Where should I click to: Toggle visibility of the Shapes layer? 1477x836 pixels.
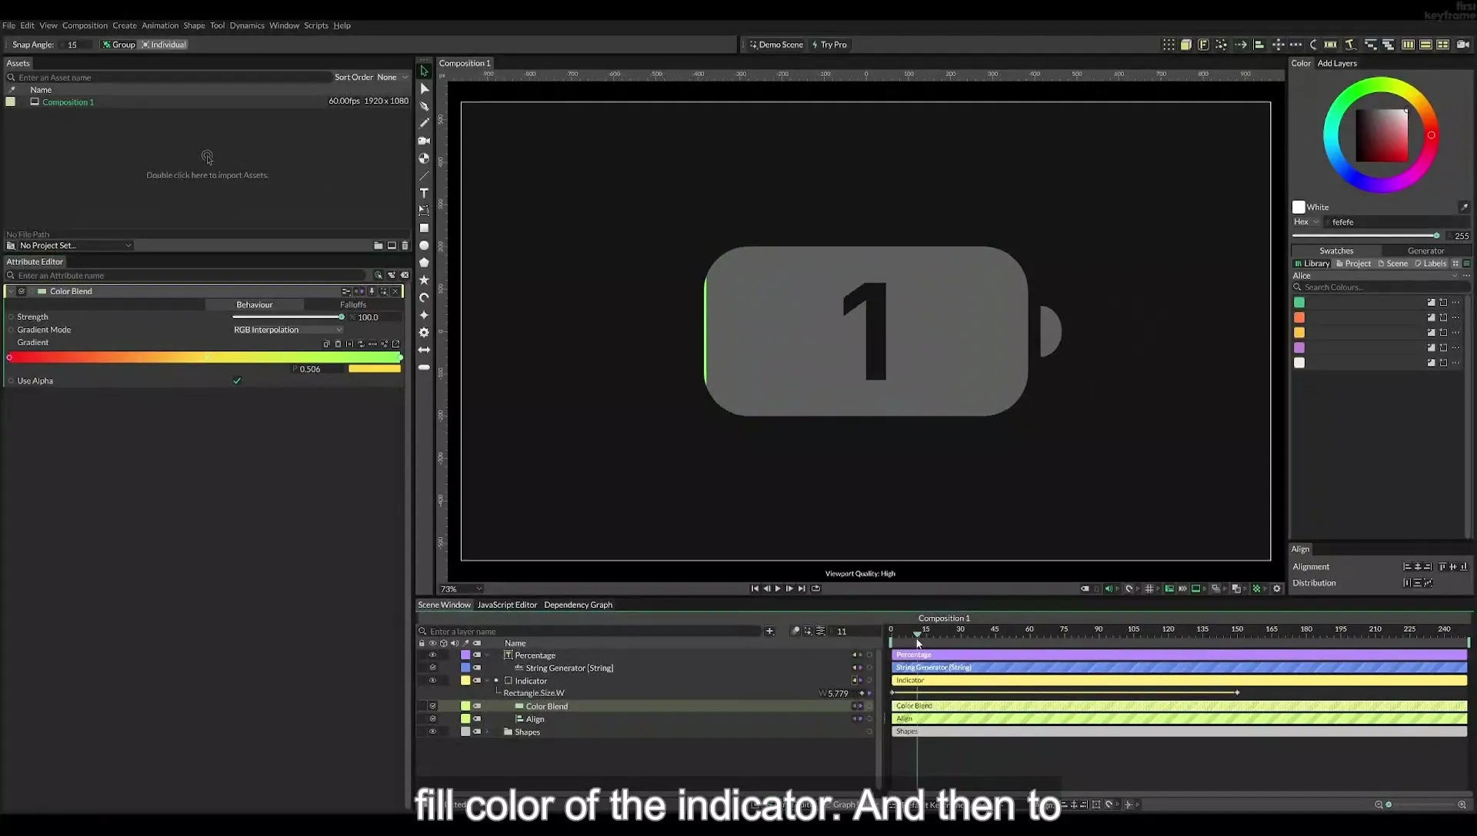432,732
